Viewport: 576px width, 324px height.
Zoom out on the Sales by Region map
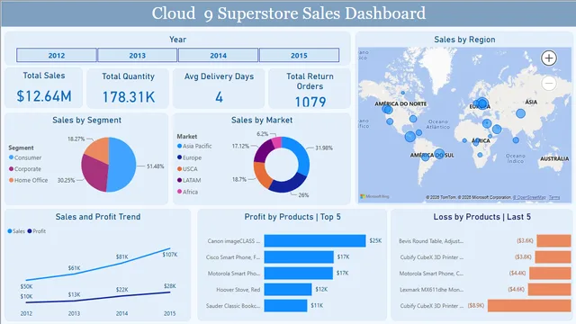549,84
